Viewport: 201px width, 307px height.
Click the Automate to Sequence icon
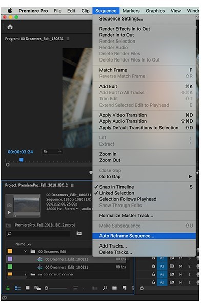point(95,288)
